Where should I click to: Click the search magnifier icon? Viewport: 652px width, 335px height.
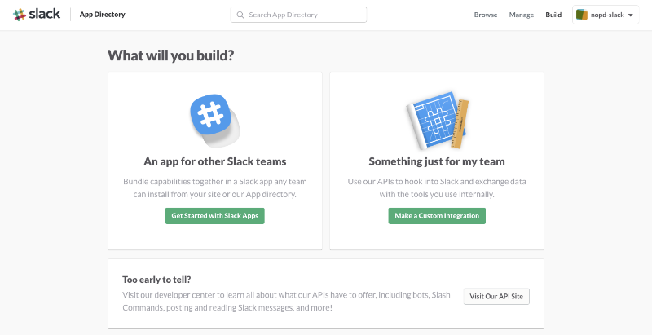(x=240, y=15)
